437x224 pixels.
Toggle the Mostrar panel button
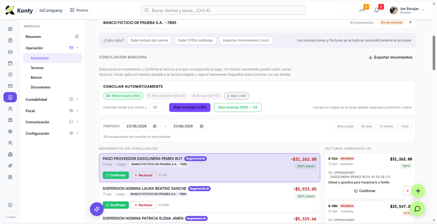pyautogui.click(x=79, y=10)
